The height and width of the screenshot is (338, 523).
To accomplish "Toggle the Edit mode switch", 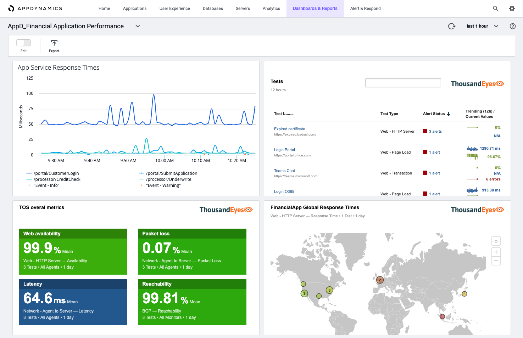I will click(x=23, y=43).
